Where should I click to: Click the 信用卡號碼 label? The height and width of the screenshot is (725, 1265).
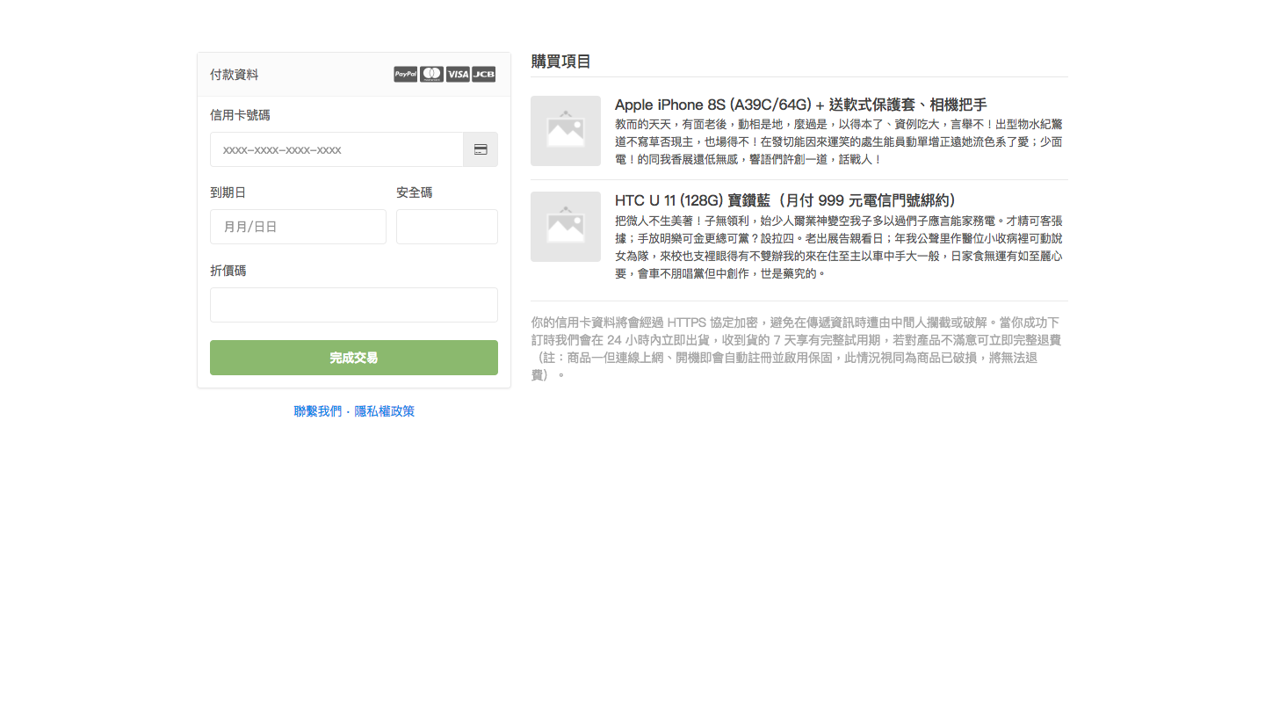click(240, 115)
